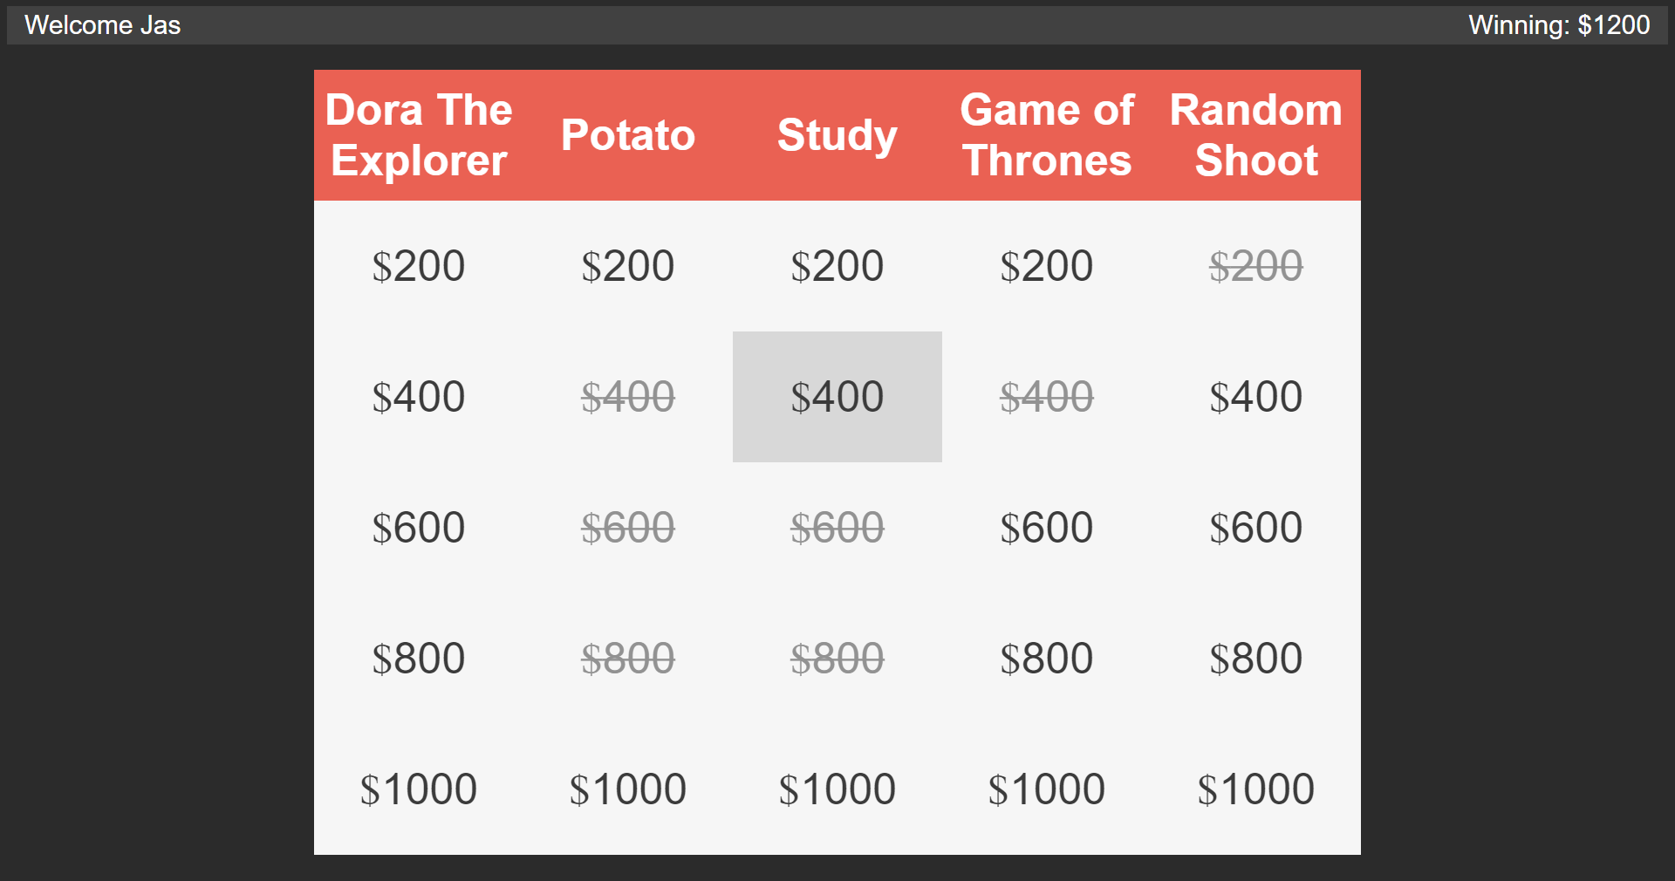The height and width of the screenshot is (881, 1675).
Task: Pick the $800 clue under Random Shoot
Action: coord(1255,658)
